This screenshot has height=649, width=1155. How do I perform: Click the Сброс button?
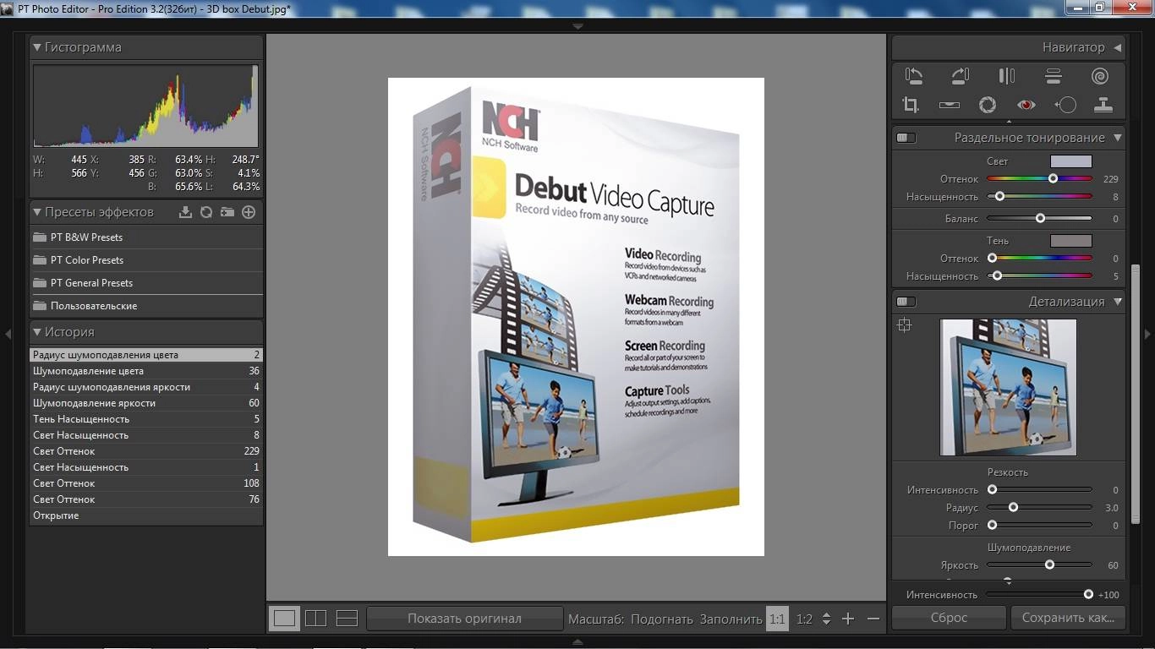(x=949, y=618)
